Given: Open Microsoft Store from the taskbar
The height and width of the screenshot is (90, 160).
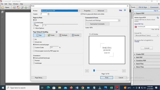Looking at the screenshot, I should 54,88.
